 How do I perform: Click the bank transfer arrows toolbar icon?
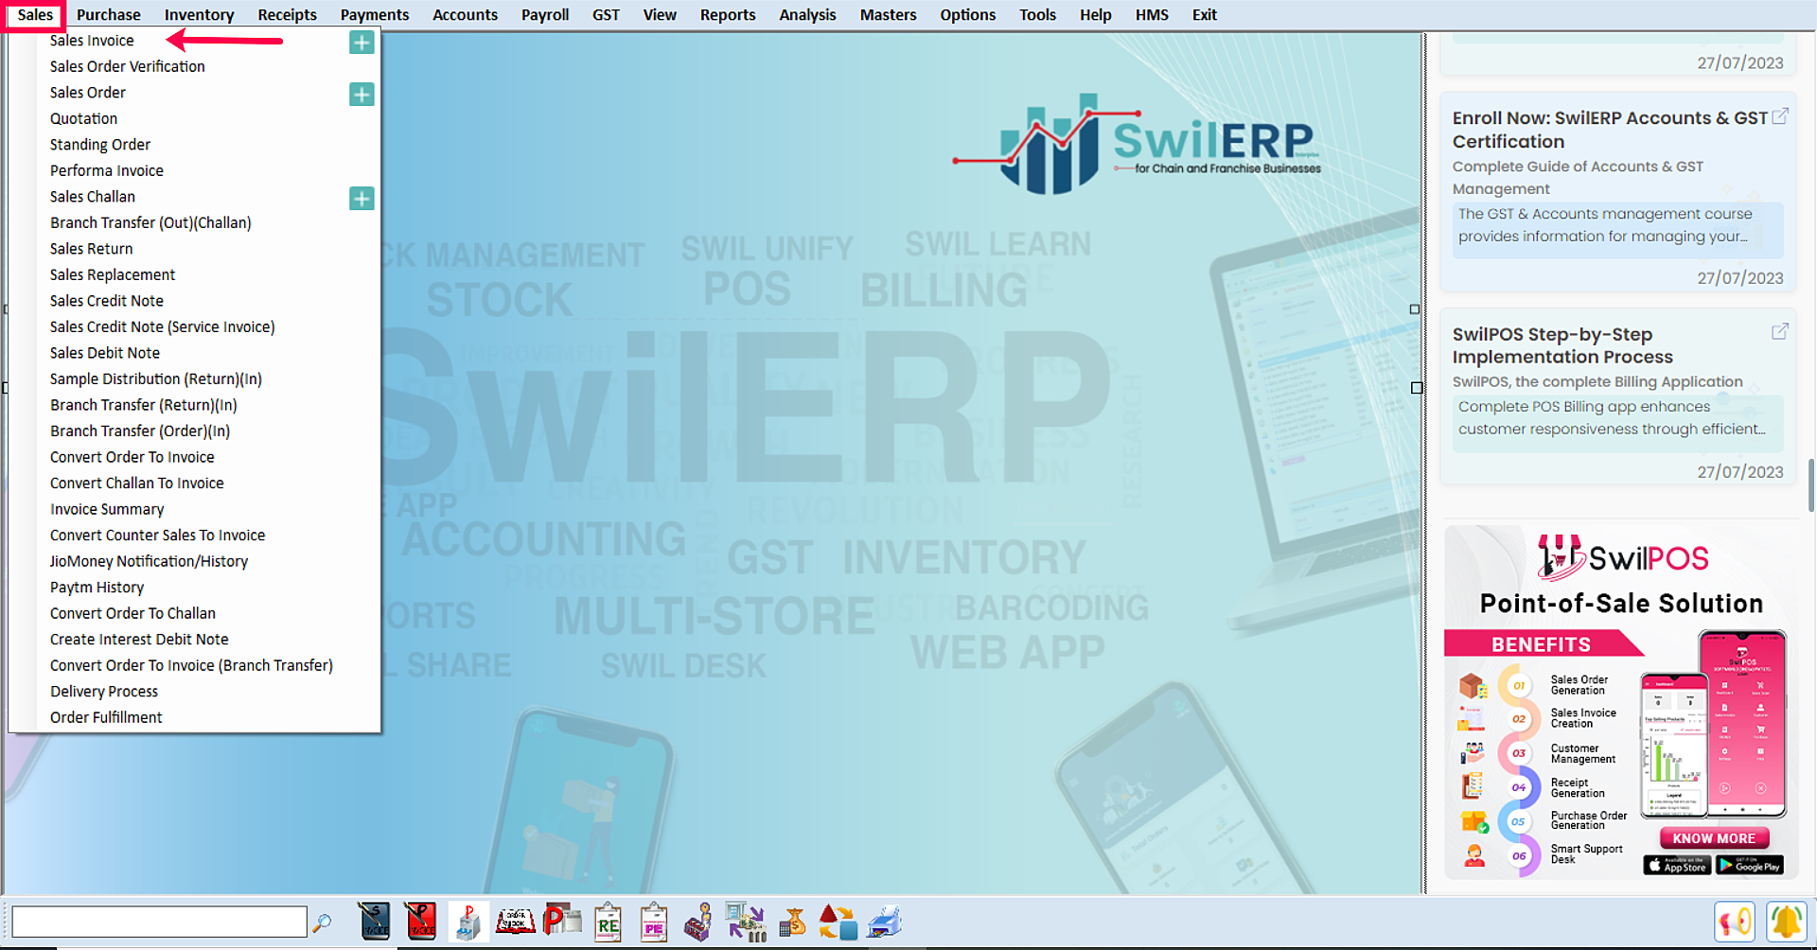pos(746,922)
